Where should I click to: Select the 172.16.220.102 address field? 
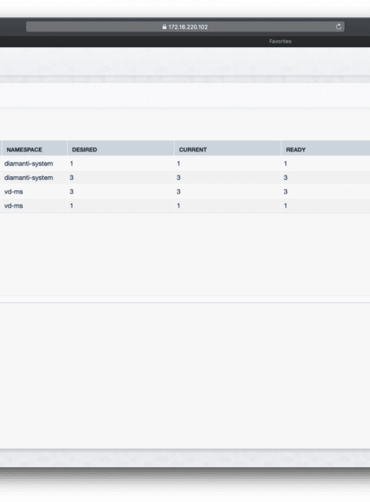185,27
